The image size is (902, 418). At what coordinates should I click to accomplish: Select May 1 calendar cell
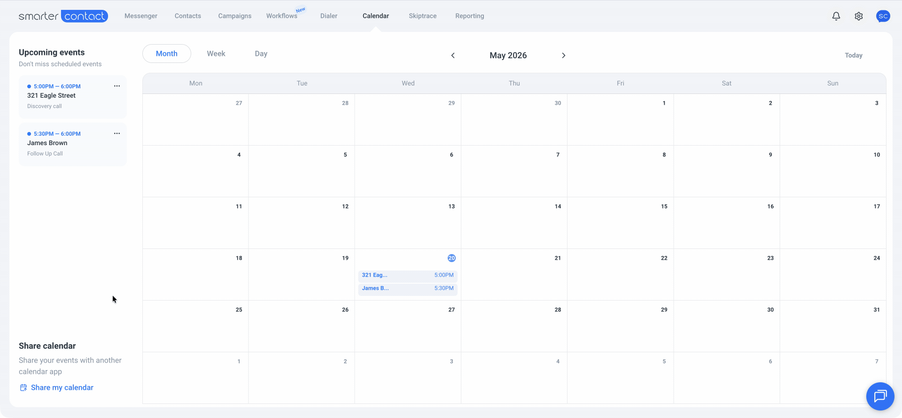click(x=620, y=119)
